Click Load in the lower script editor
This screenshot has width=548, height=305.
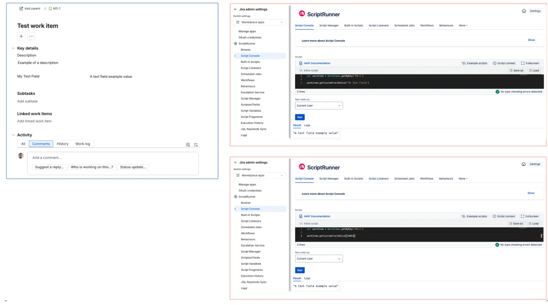pyautogui.click(x=534, y=224)
